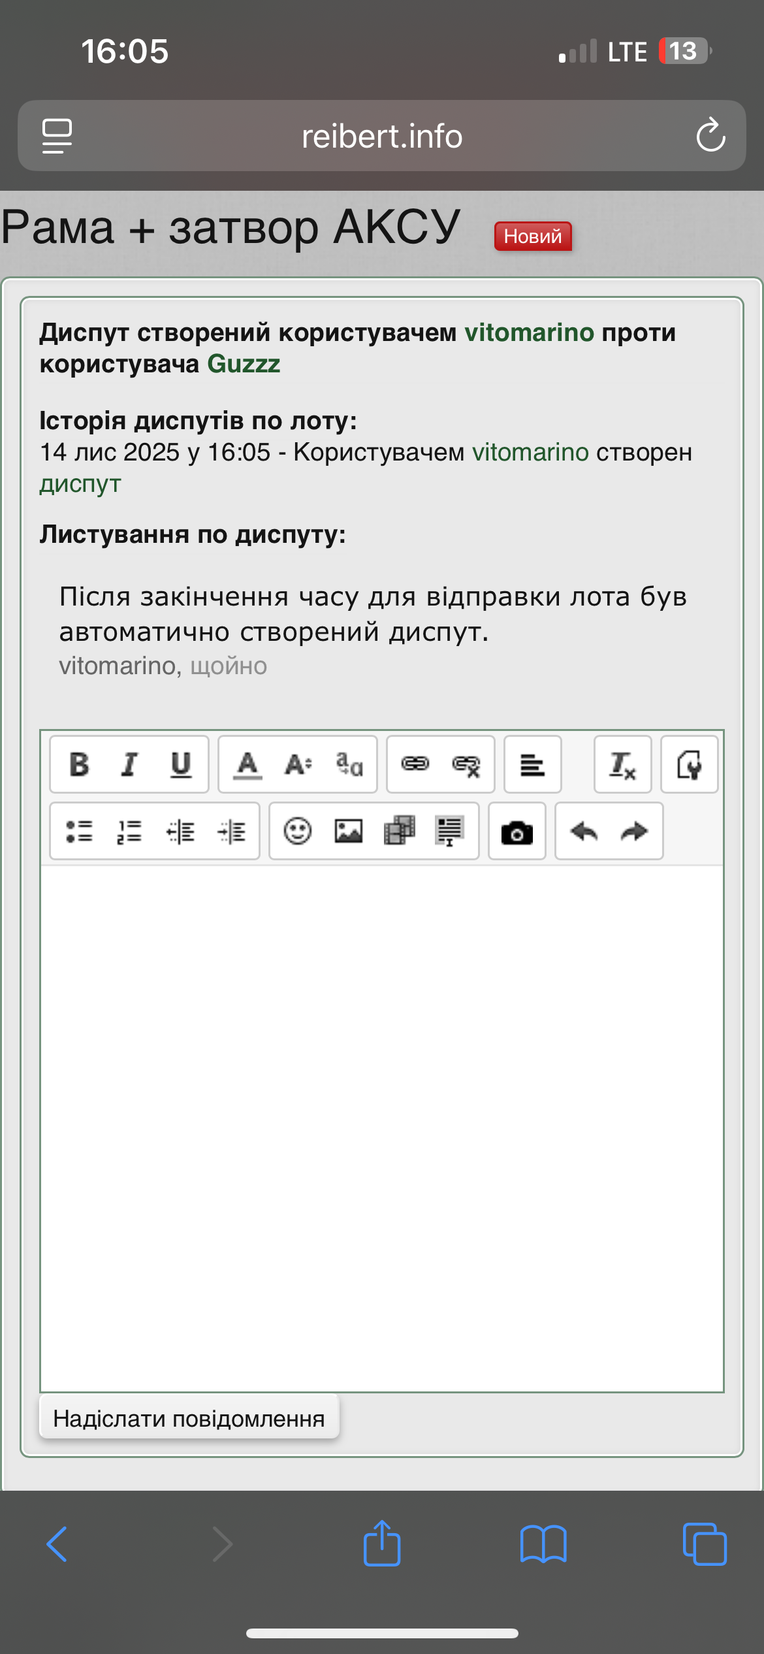Insert an image via picture icon
The image size is (764, 1654).
tap(349, 831)
